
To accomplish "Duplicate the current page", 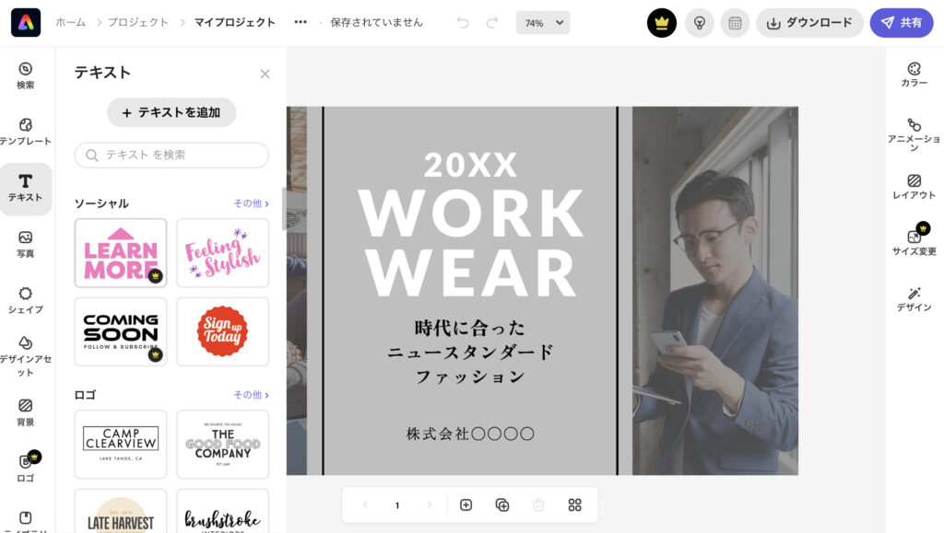I will pos(502,504).
